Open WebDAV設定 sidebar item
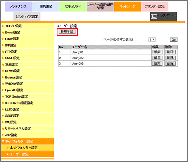The image size is (188, 162). click(x=27, y=84)
